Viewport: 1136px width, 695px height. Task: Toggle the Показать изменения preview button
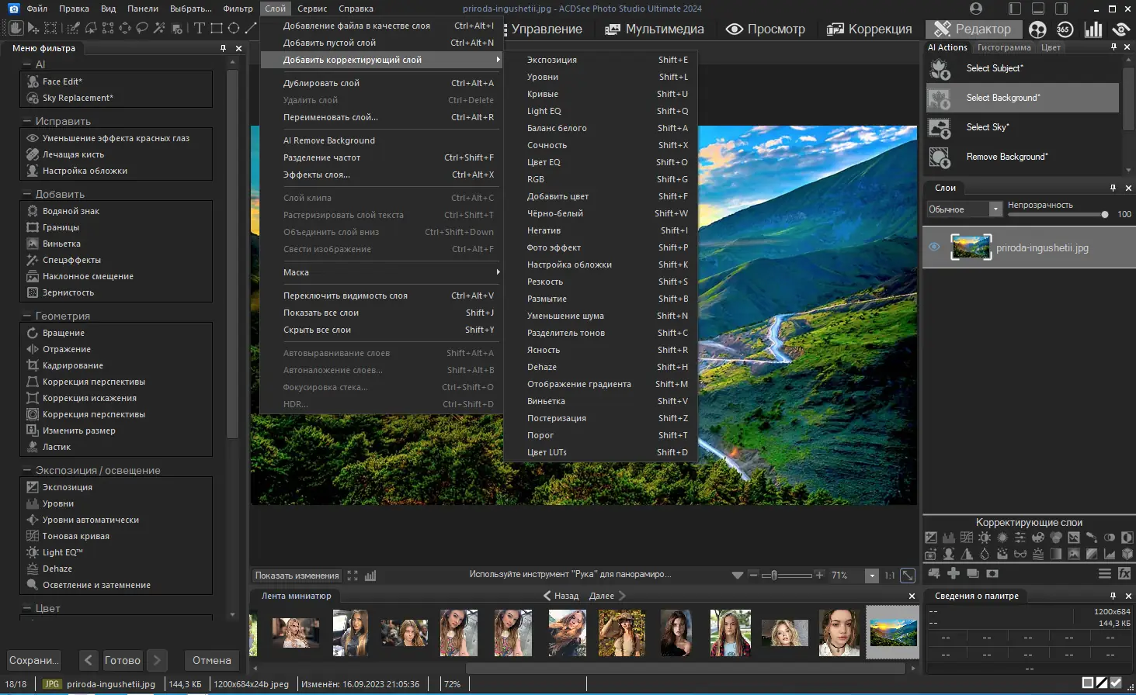(x=297, y=576)
